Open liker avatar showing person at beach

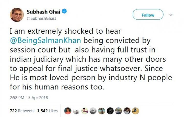[x=102, y=111]
